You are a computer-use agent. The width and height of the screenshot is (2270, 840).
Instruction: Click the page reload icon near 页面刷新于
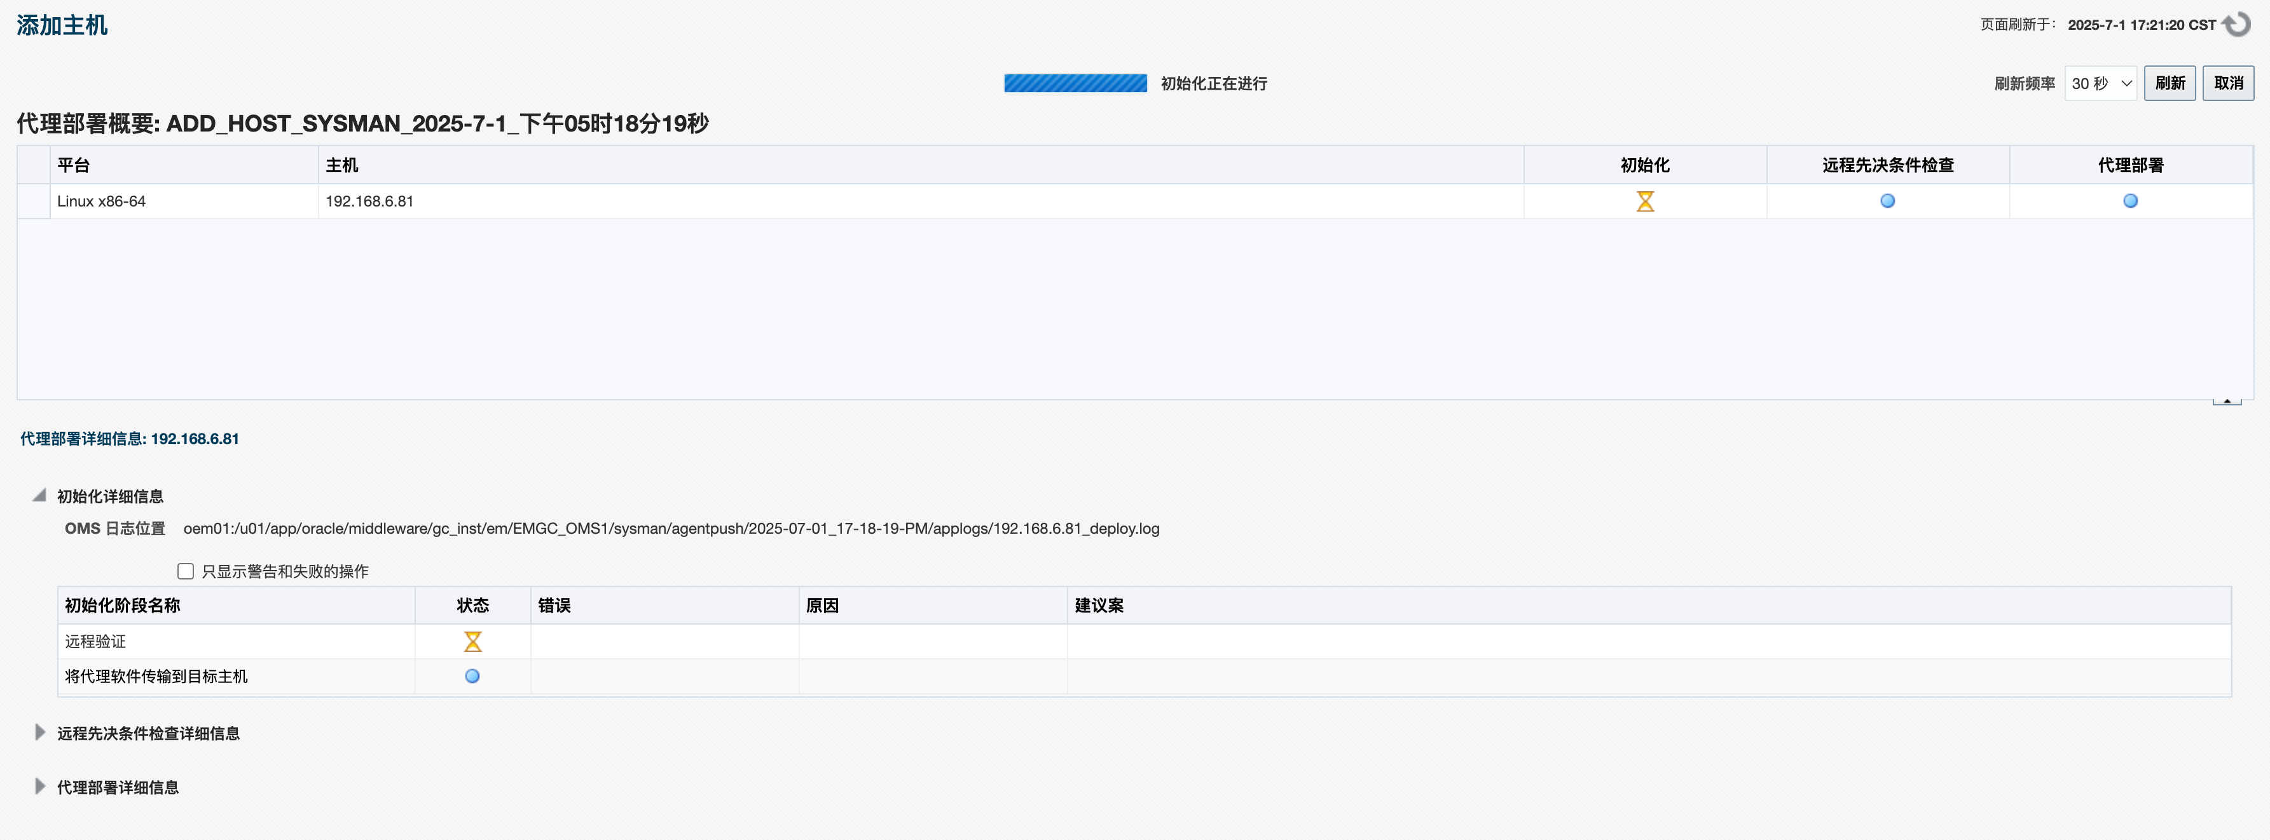pos(2238,24)
